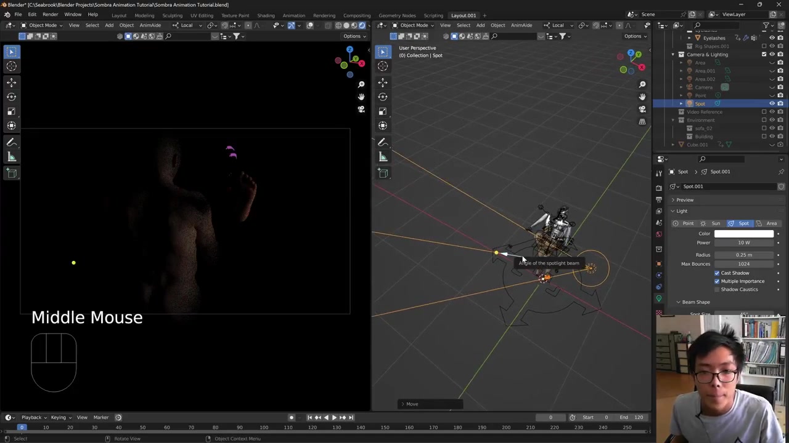Click the zoom magnifier gizmo in right viewport
Viewport: 789px width, 443px height.
(642, 84)
